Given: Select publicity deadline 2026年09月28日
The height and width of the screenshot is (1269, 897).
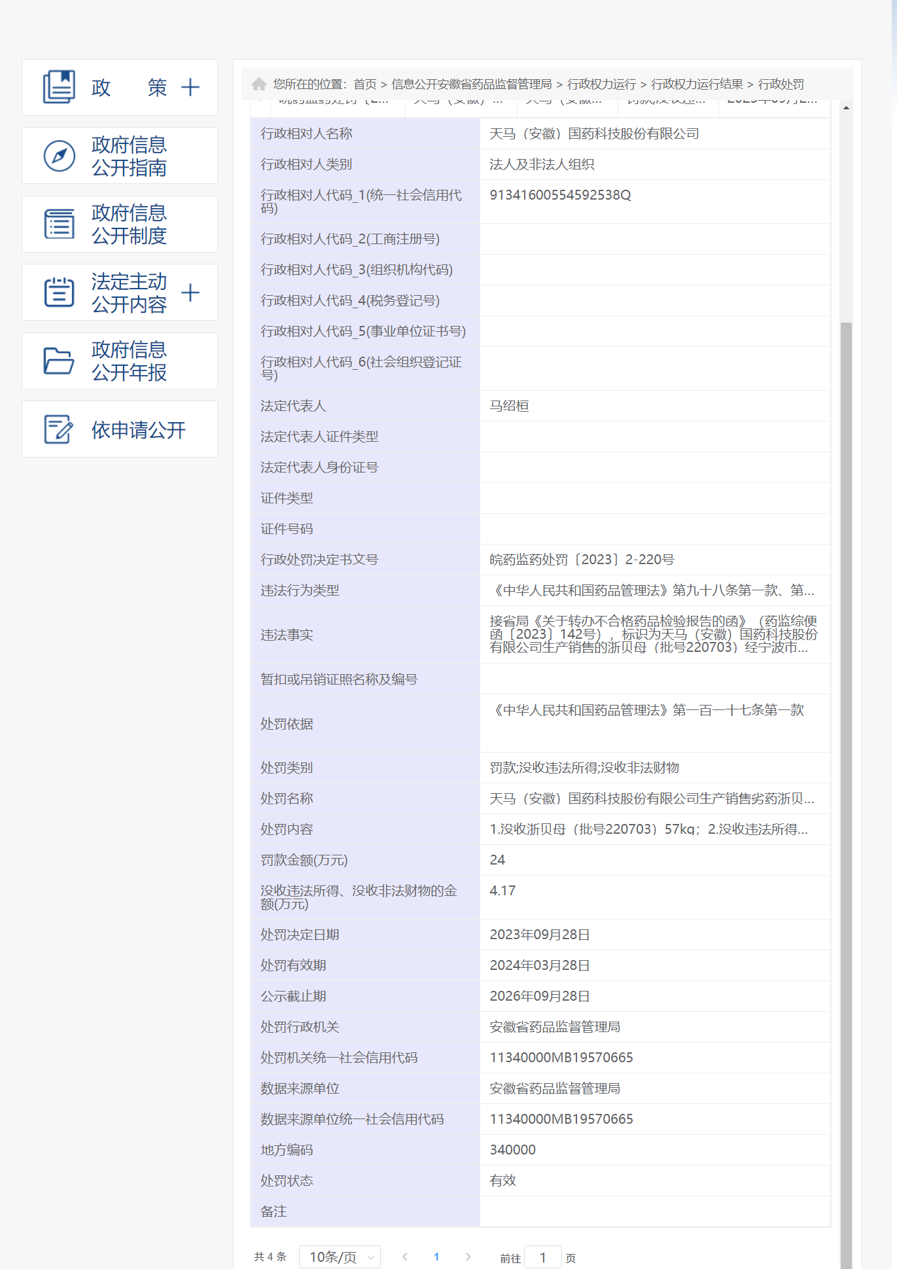Looking at the screenshot, I should click(x=540, y=996).
